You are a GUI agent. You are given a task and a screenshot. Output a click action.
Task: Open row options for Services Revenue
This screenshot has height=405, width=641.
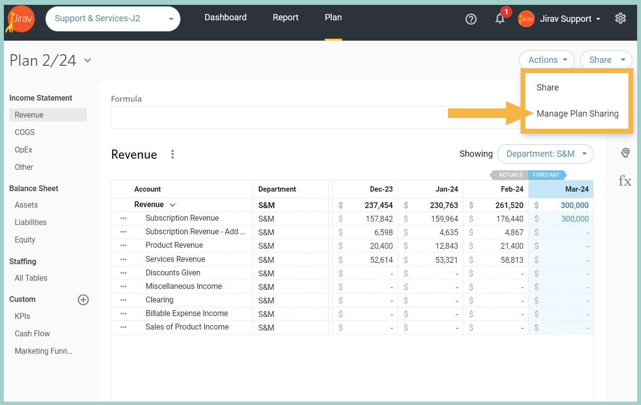coord(123,259)
